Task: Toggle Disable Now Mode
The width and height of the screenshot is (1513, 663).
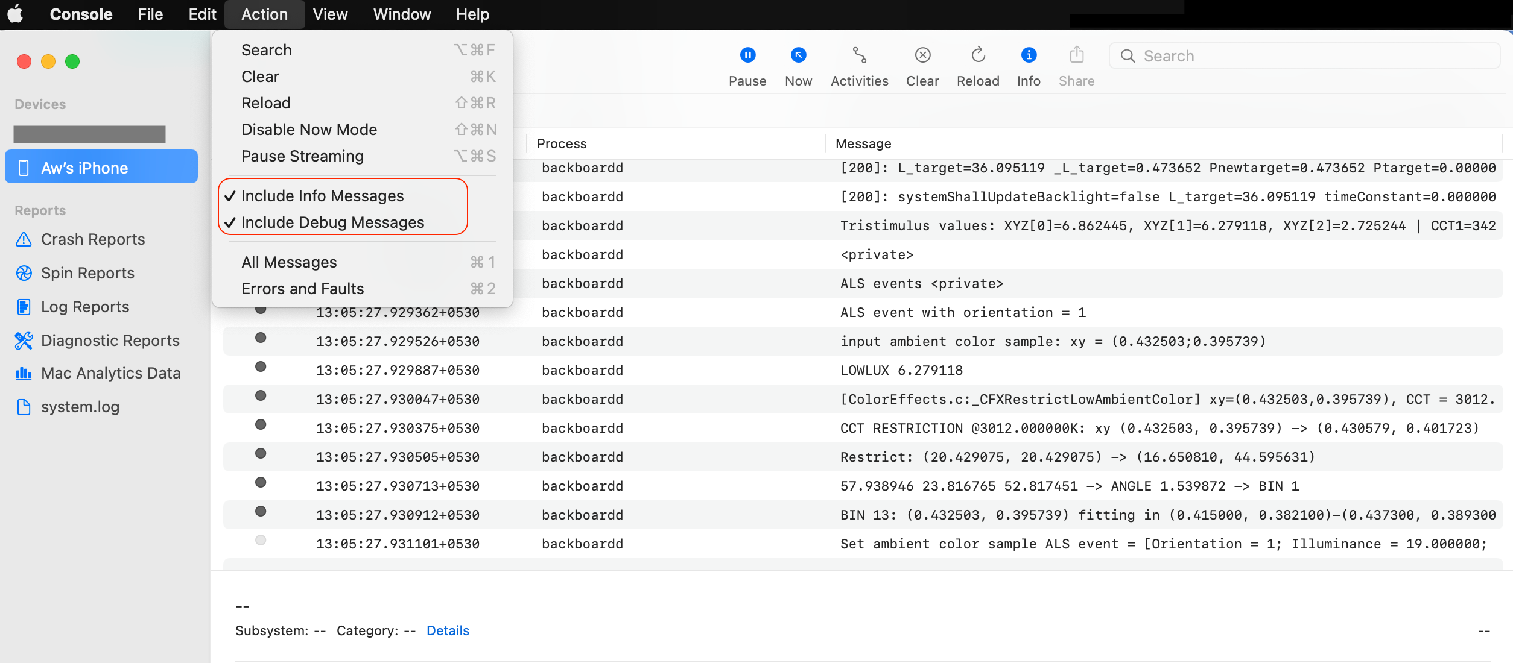Action: click(x=309, y=129)
